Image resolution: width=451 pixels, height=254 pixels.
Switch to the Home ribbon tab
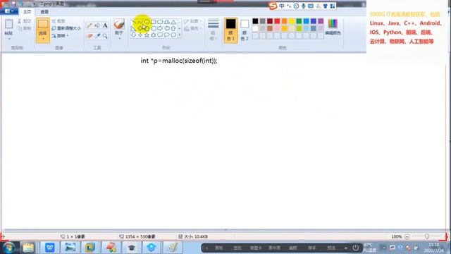[x=27, y=12]
